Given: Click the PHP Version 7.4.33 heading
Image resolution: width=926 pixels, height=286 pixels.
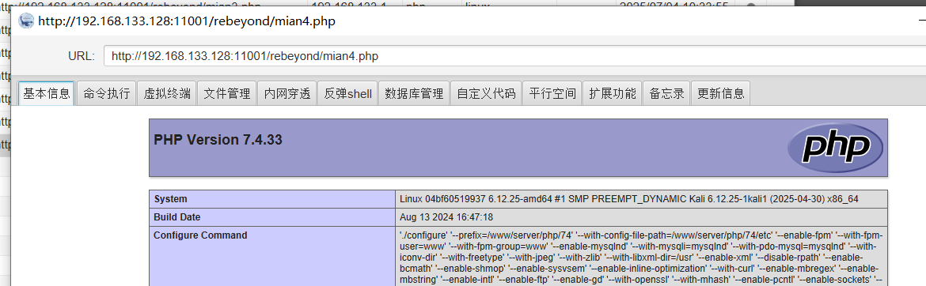Looking at the screenshot, I should (x=218, y=141).
